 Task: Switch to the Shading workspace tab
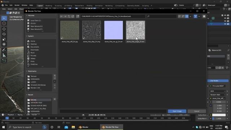pyautogui.click(x=90, y=6)
